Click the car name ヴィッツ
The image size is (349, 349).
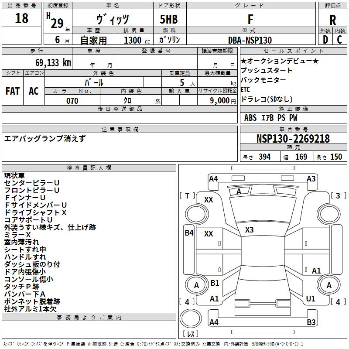[113, 19]
